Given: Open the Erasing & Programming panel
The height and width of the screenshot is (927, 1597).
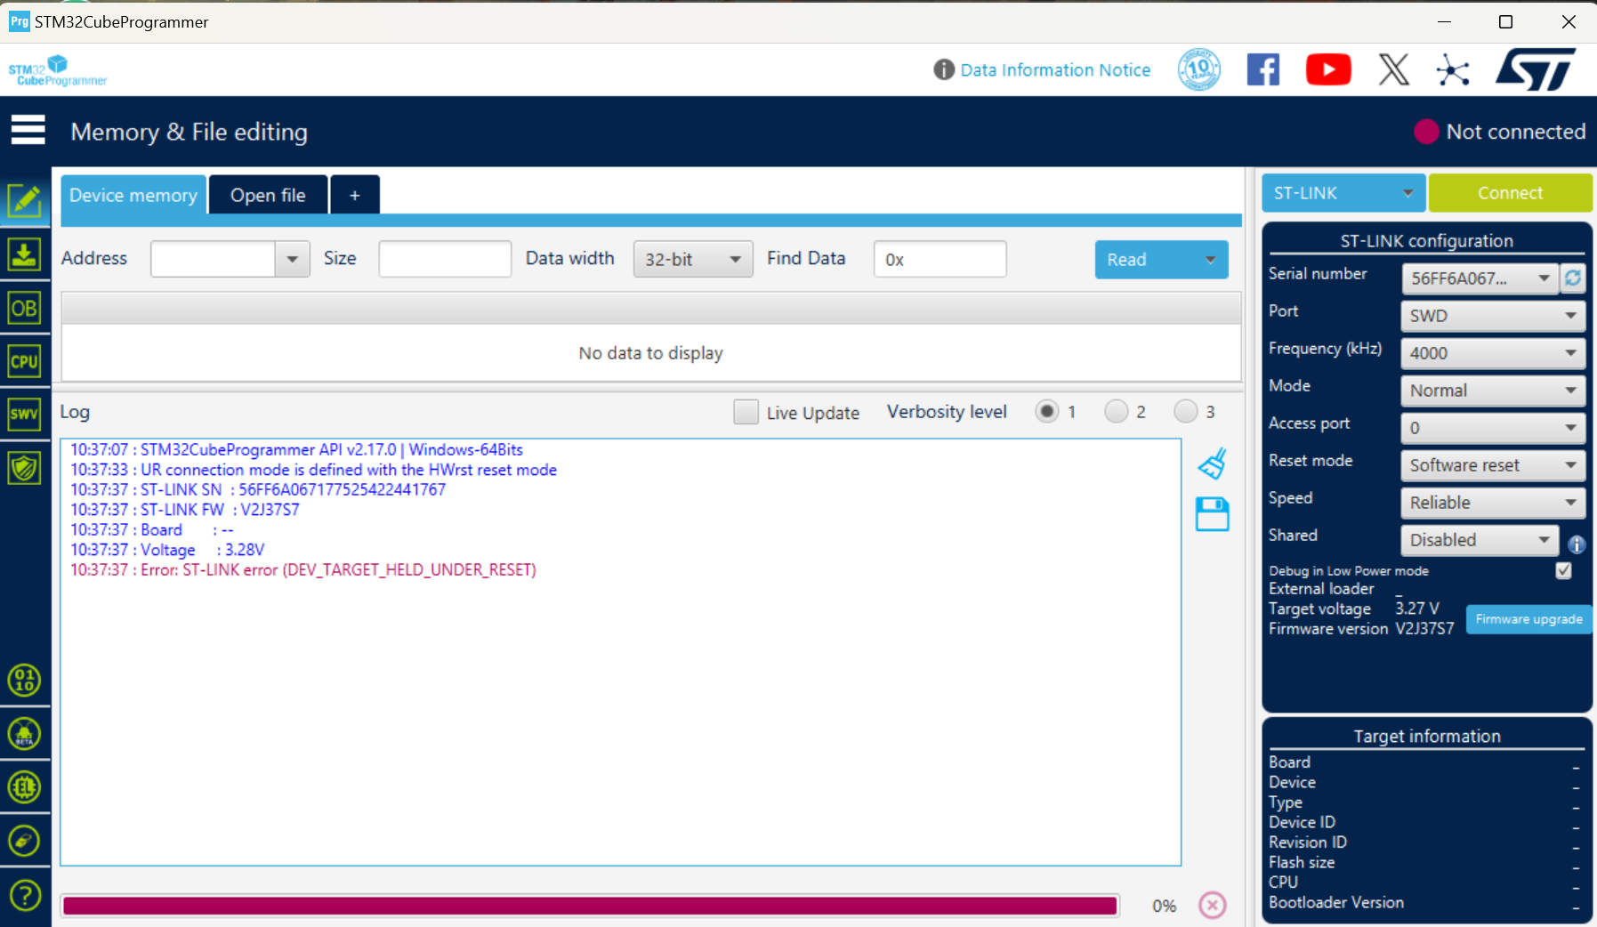Looking at the screenshot, I should coord(25,254).
